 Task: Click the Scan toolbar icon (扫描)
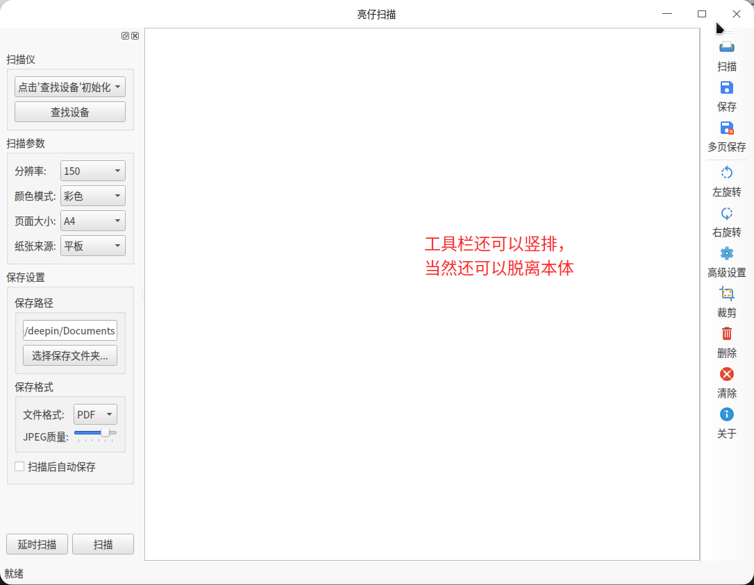point(727,48)
